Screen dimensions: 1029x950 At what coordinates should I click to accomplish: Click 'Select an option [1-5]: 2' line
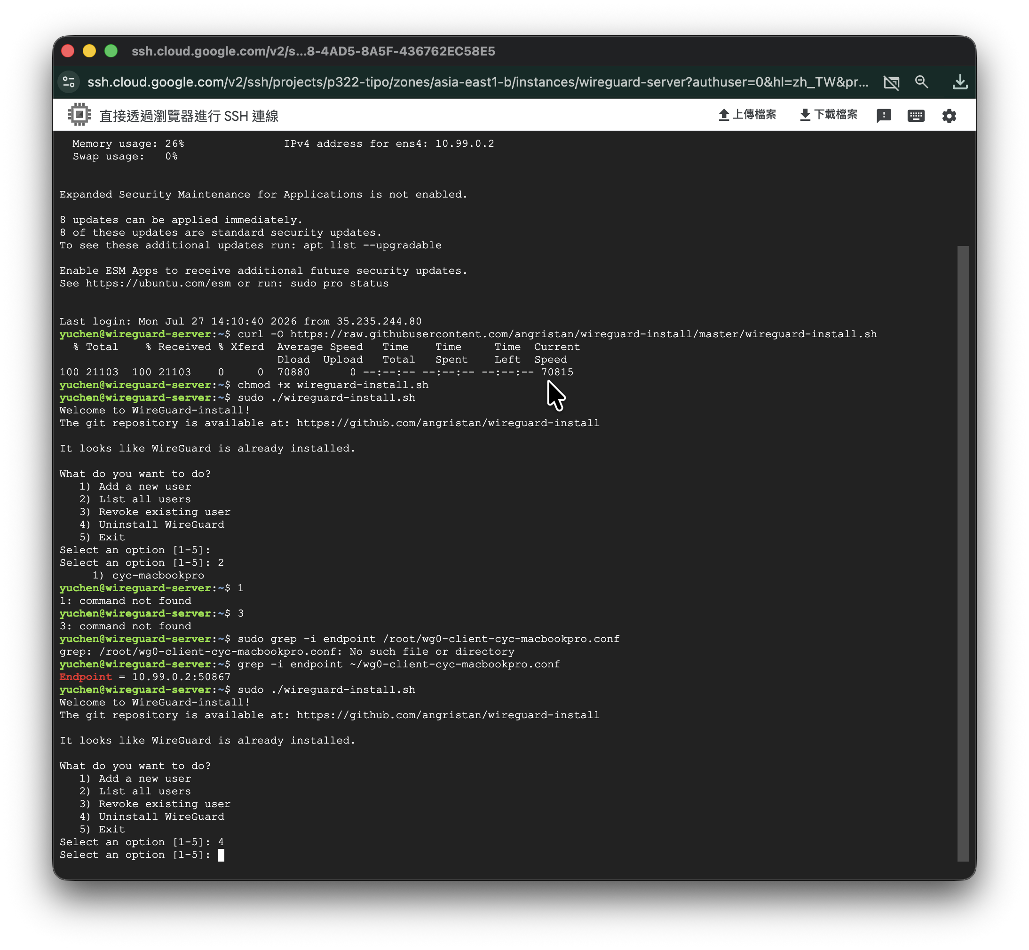[142, 562]
